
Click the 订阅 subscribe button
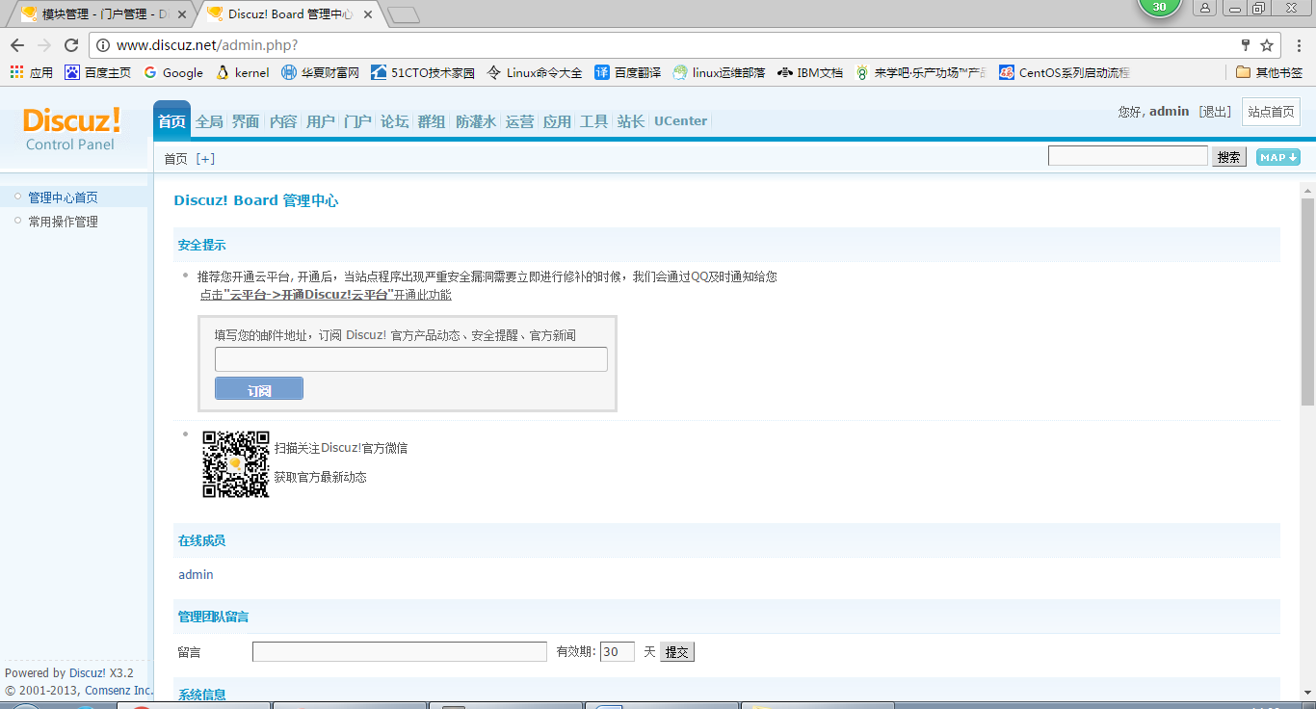[259, 388]
